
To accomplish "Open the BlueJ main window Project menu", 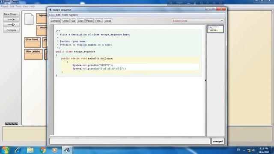I will [x=5, y=6].
